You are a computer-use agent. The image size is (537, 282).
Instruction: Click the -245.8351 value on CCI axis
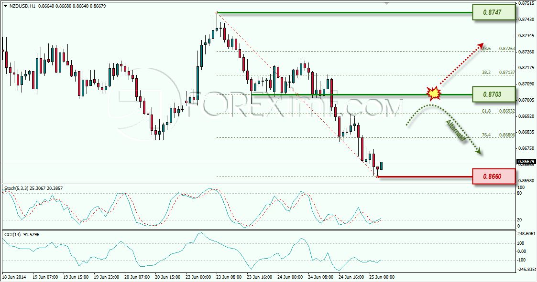click(x=526, y=269)
